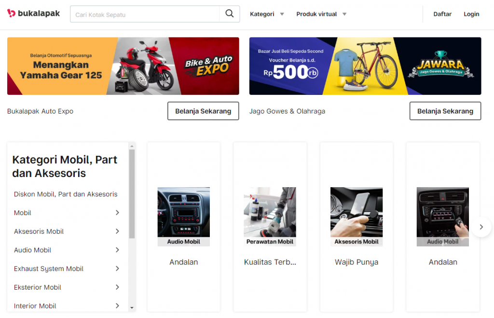Open the Perawatan Mobil polishing thumbnail

(270, 216)
